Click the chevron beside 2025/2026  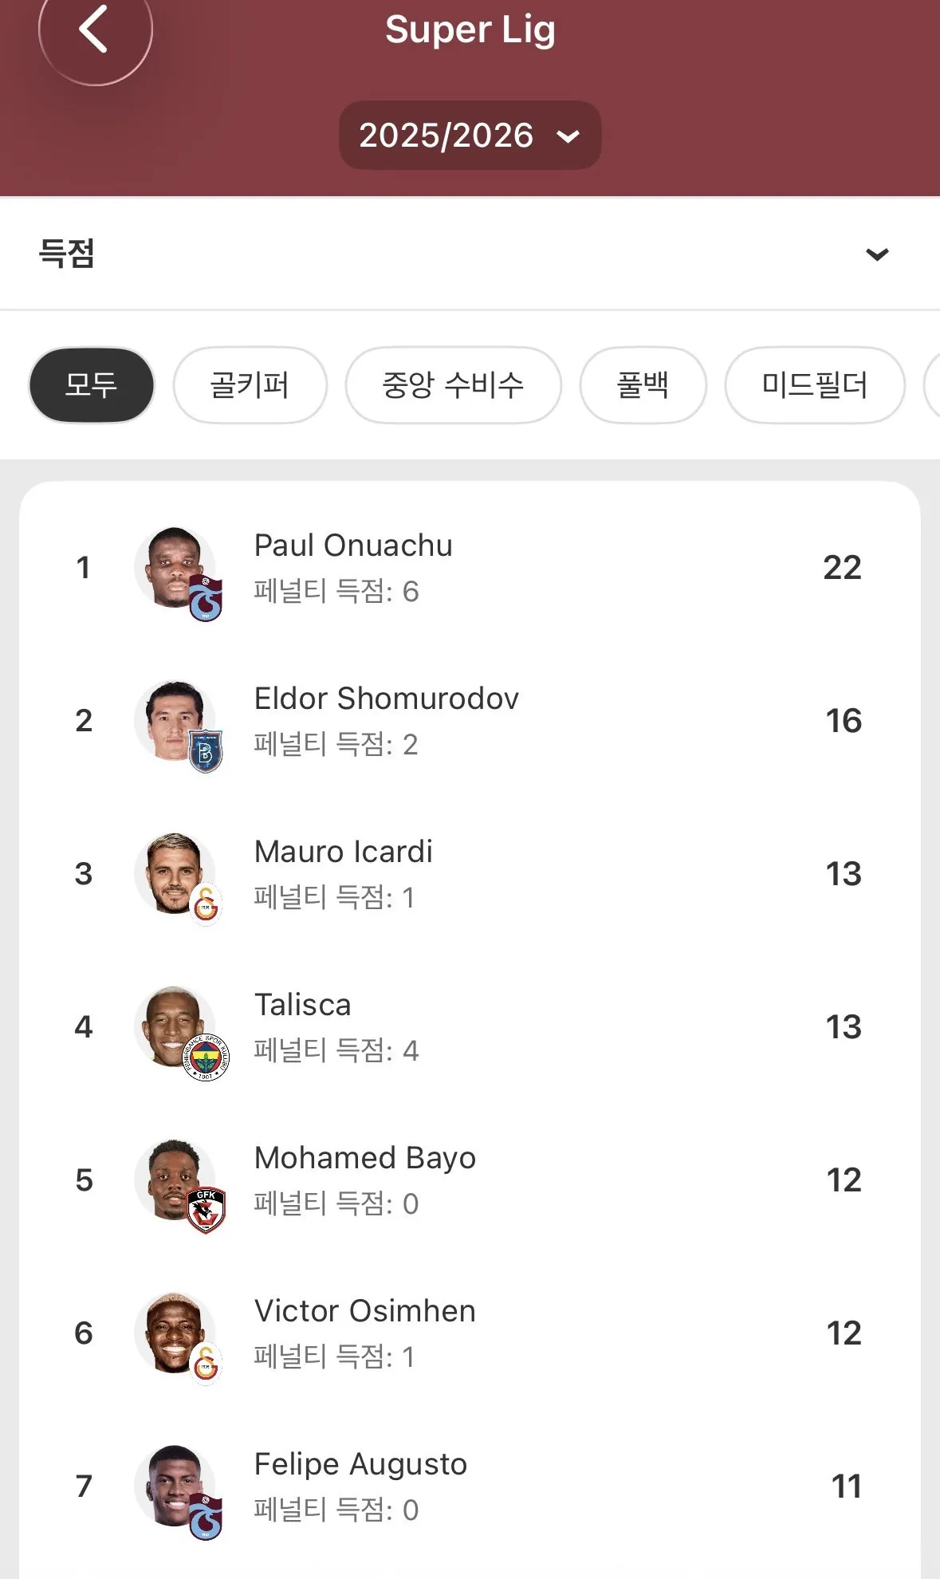tap(568, 136)
